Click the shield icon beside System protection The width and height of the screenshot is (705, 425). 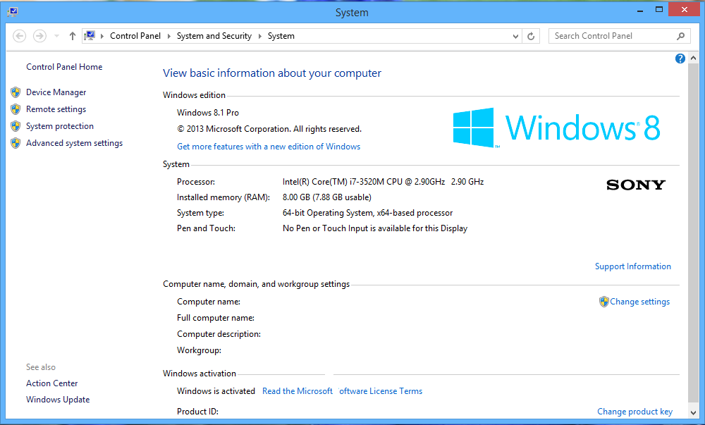click(x=16, y=126)
